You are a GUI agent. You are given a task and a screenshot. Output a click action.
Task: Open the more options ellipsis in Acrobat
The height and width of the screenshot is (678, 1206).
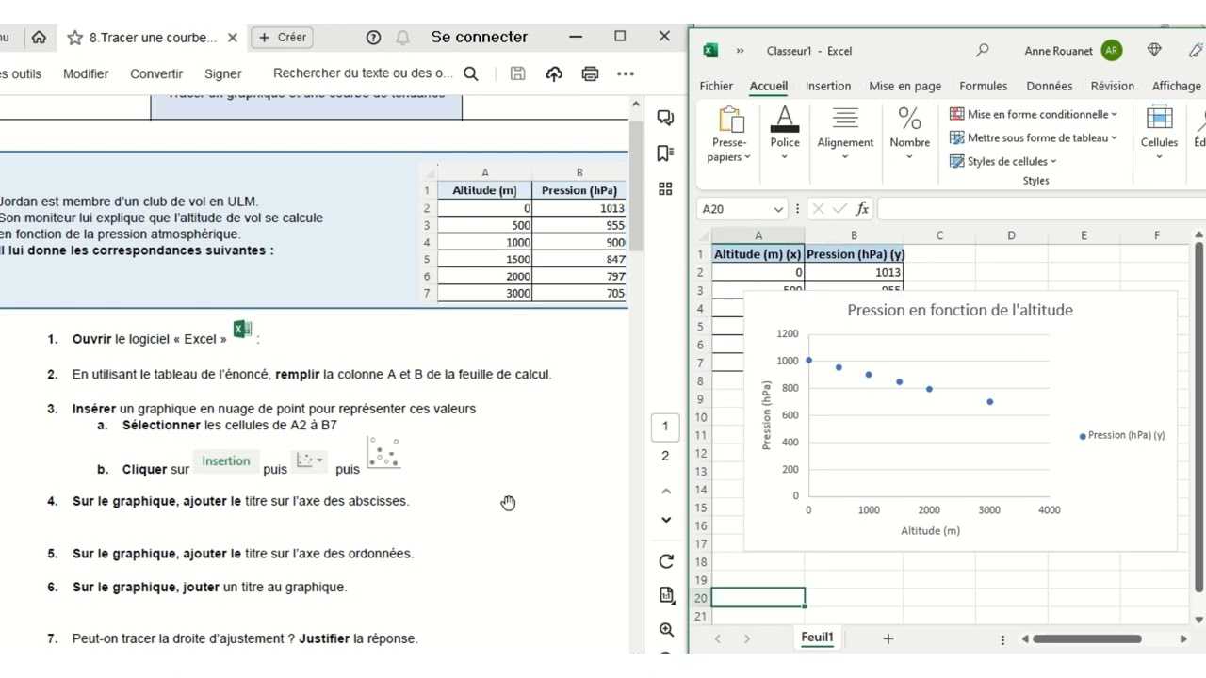coord(626,73)
